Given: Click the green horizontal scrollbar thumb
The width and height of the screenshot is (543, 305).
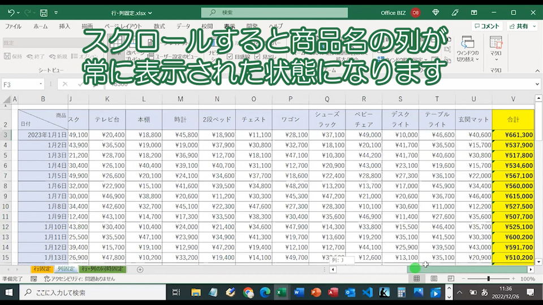Looking at the screenshot, I should click(467, 269).
